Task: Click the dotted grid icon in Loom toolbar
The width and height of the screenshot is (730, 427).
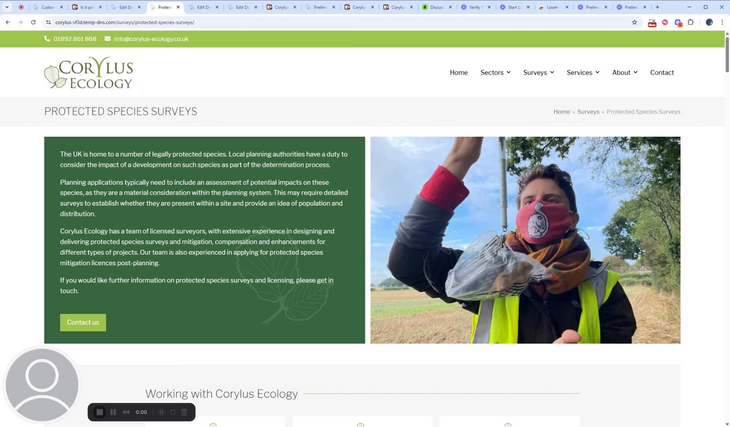Action: point(161,412)
